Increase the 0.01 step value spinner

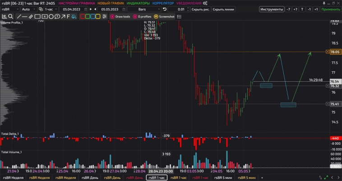point(188,8)
